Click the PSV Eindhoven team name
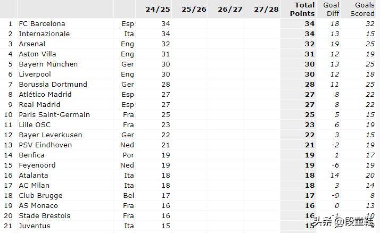The width and height of the screenshot is (380, 233). coord(45,145)
